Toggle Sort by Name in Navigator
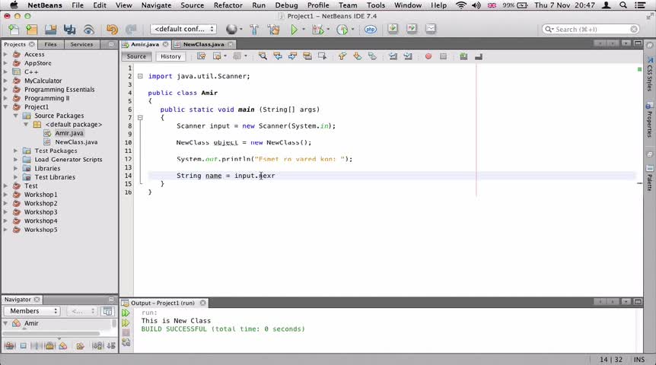The image size is (656, 365). 97,346
